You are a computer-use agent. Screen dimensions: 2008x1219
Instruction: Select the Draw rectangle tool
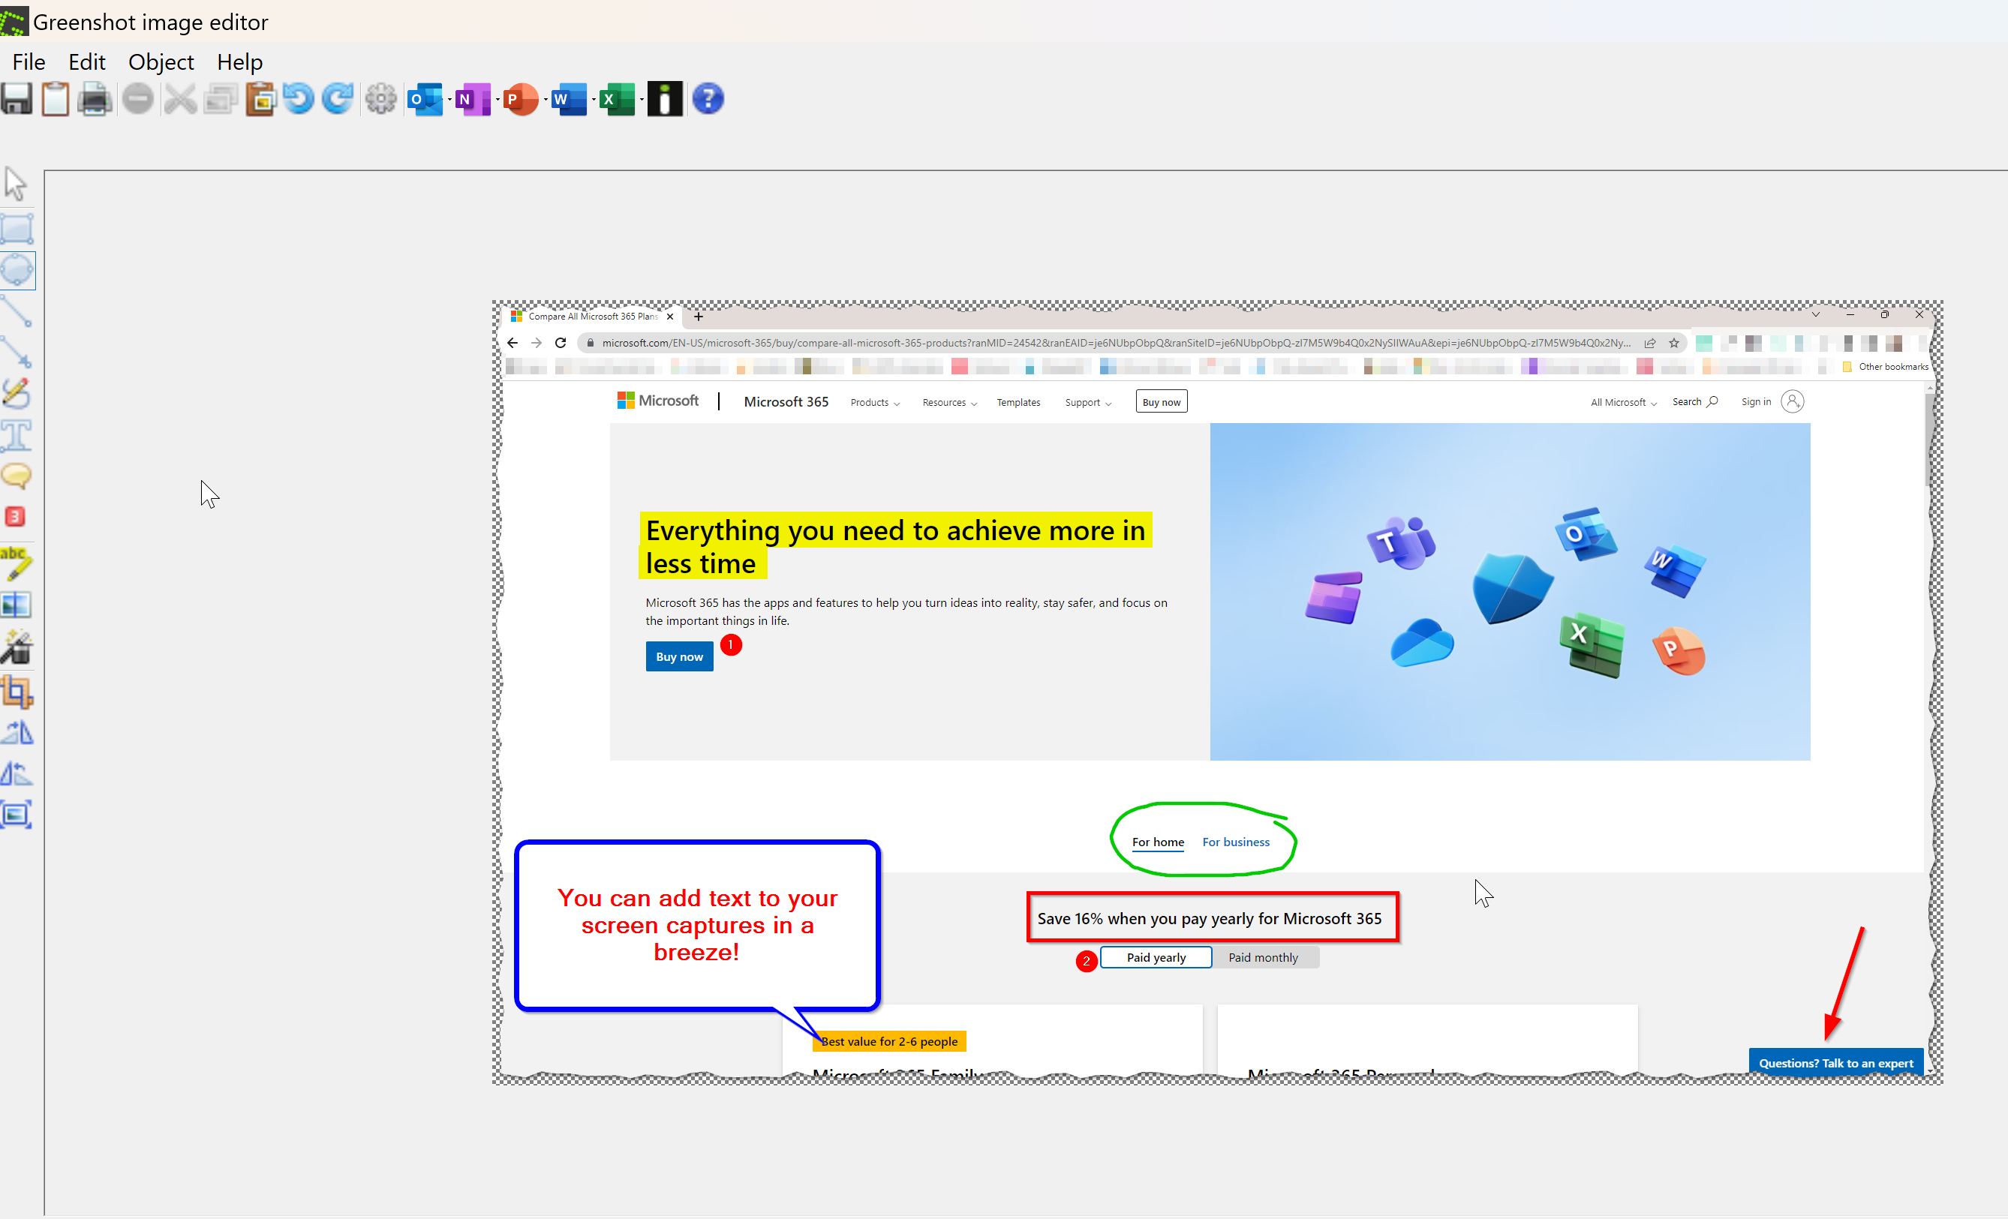pos(17,229)
